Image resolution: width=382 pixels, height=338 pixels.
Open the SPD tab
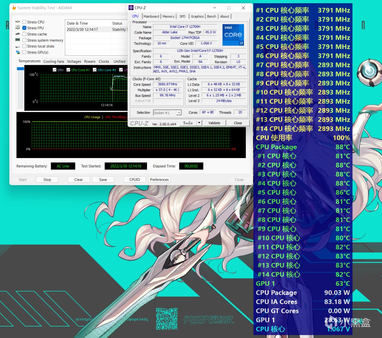(182, 16)
